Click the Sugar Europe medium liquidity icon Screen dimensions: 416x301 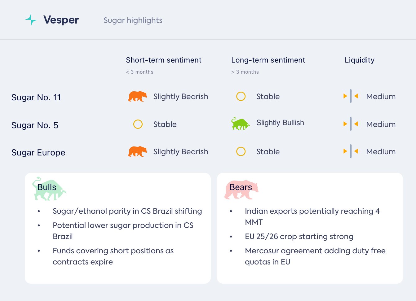pyautogui.click(x=351, y=151)
